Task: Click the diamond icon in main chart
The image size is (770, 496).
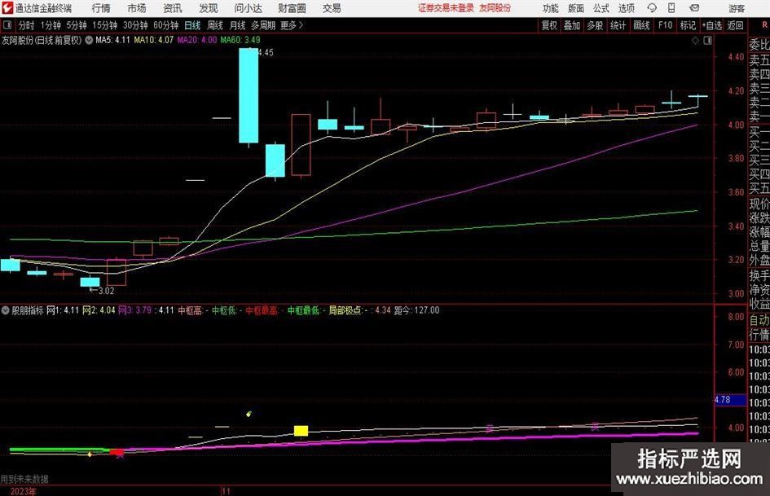Action: pyautogui.click(x=695, y=41)
